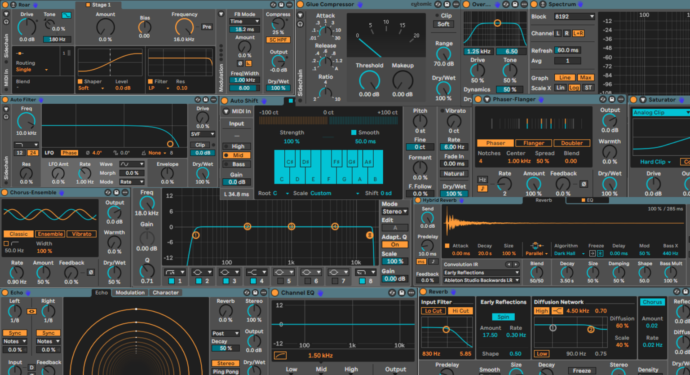This screenshot has height=375, width=690.
Task: Click the Roar Pre filter button
Action: (x=207, y=27)
